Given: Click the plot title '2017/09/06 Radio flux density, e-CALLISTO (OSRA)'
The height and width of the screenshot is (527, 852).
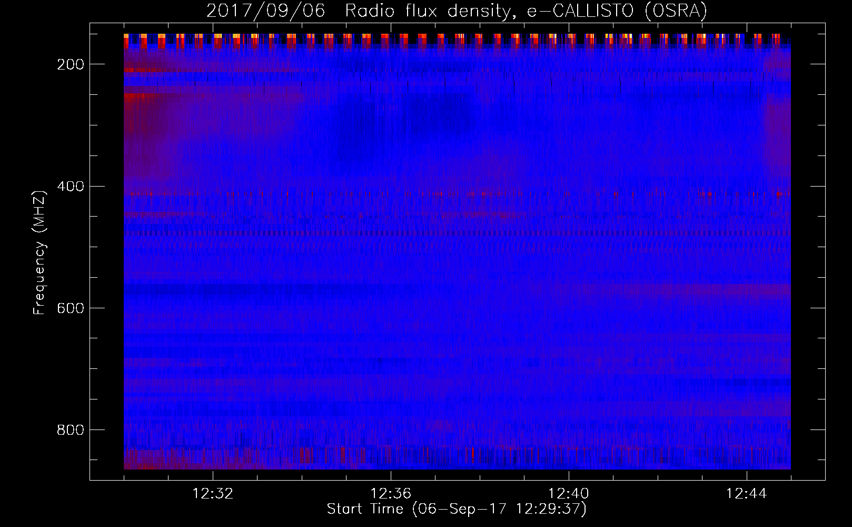Looking at the screenshot, I should pos(457,11).
